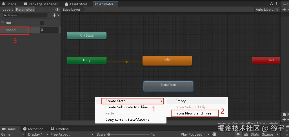Open the Create State submenu
Viewport: 289px width, 137px height.
pos(132,101)
